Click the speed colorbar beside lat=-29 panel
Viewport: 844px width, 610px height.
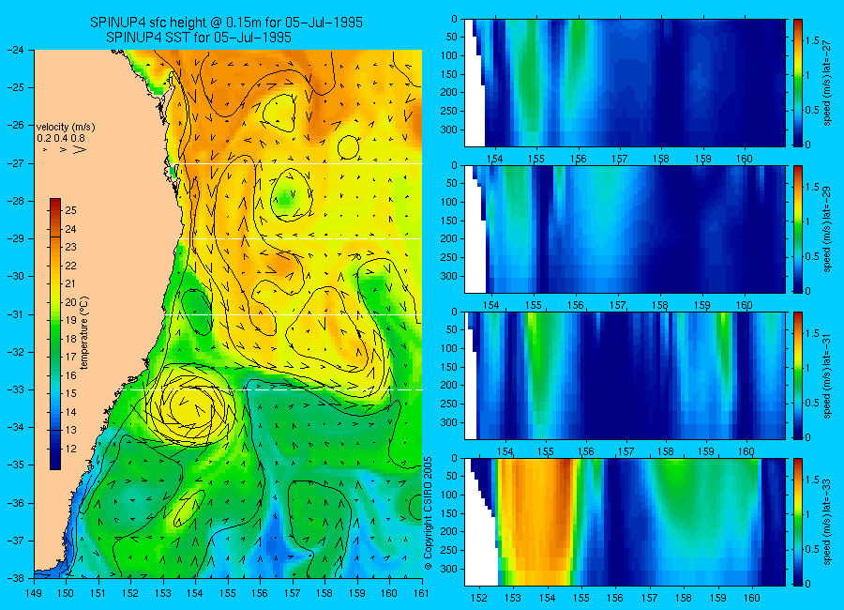798,229
